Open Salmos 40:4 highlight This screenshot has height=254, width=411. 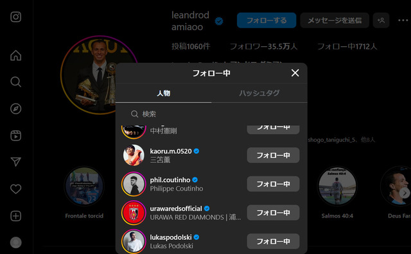click(337, 186)
